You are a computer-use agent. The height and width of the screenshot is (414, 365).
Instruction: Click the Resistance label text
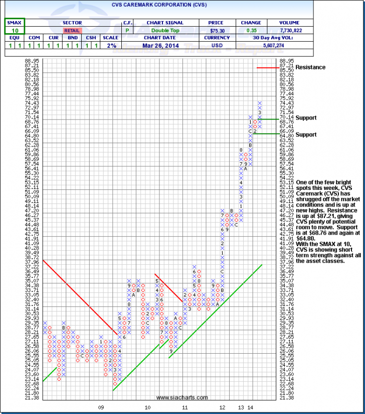pos(310,67)
